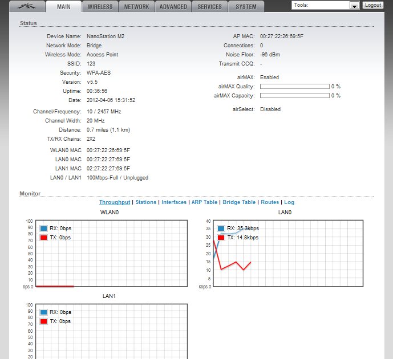Screen dimensions: 393x359
Task: Click the blue RX swatch in WLAN0 legend
Action: (x=43, y=229)
